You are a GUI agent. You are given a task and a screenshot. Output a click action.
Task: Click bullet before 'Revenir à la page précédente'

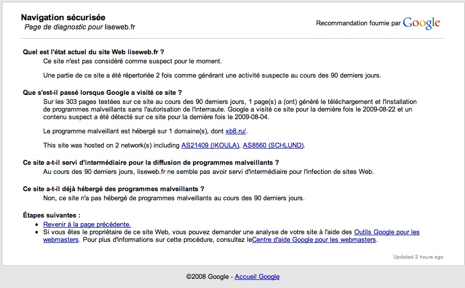tap(37, 225)
